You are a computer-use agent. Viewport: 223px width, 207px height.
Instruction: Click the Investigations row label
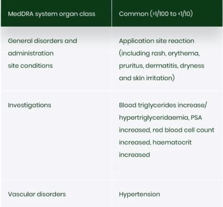pyautogui.click(x=30, y=105)
